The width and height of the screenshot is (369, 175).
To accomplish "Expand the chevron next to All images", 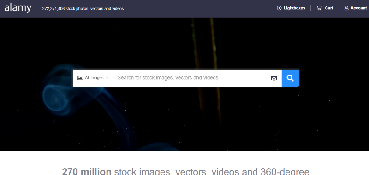I will (x=107, y=78).
